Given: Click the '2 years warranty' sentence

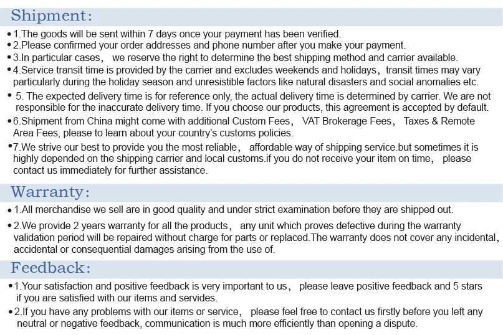Looking at the screenshot, I should tap(237, 225).
